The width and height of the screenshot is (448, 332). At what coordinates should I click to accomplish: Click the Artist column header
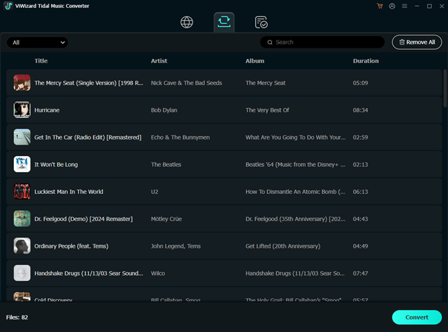[x=159, y=61]
